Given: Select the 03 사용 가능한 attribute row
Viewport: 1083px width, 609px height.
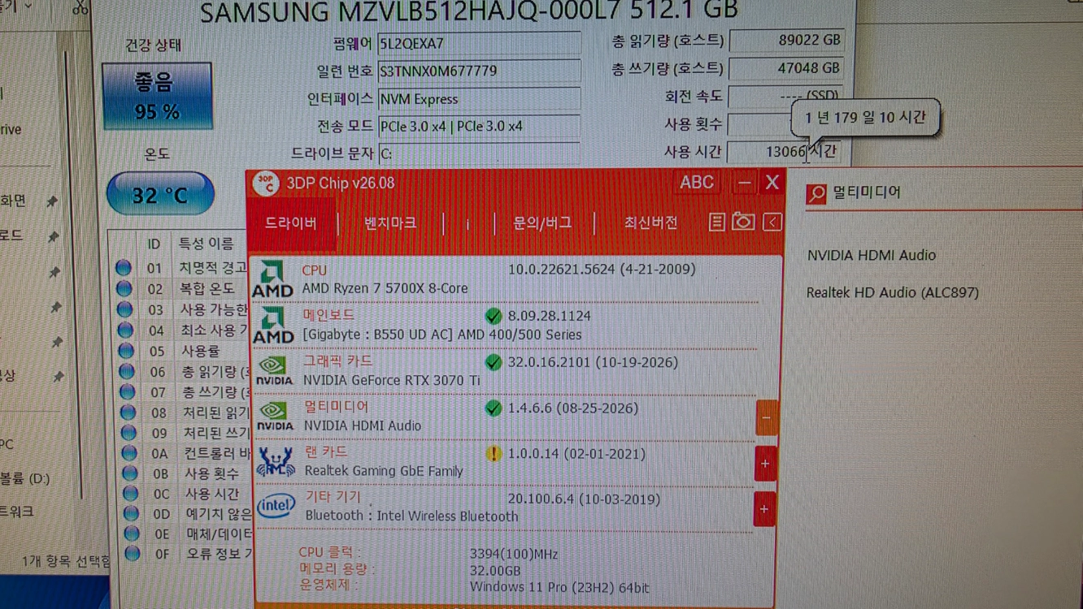Looking at the screenshot, I should (182, 309).
